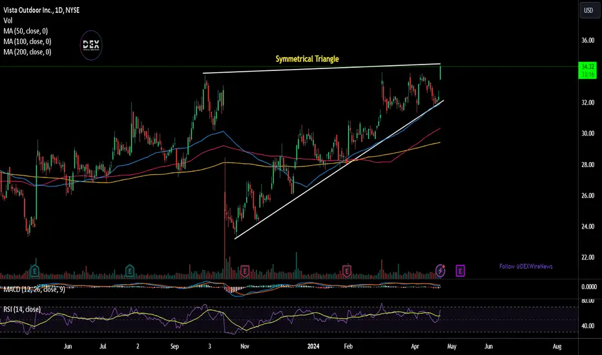Select the RSI (14, close) legend

[22, 309]
